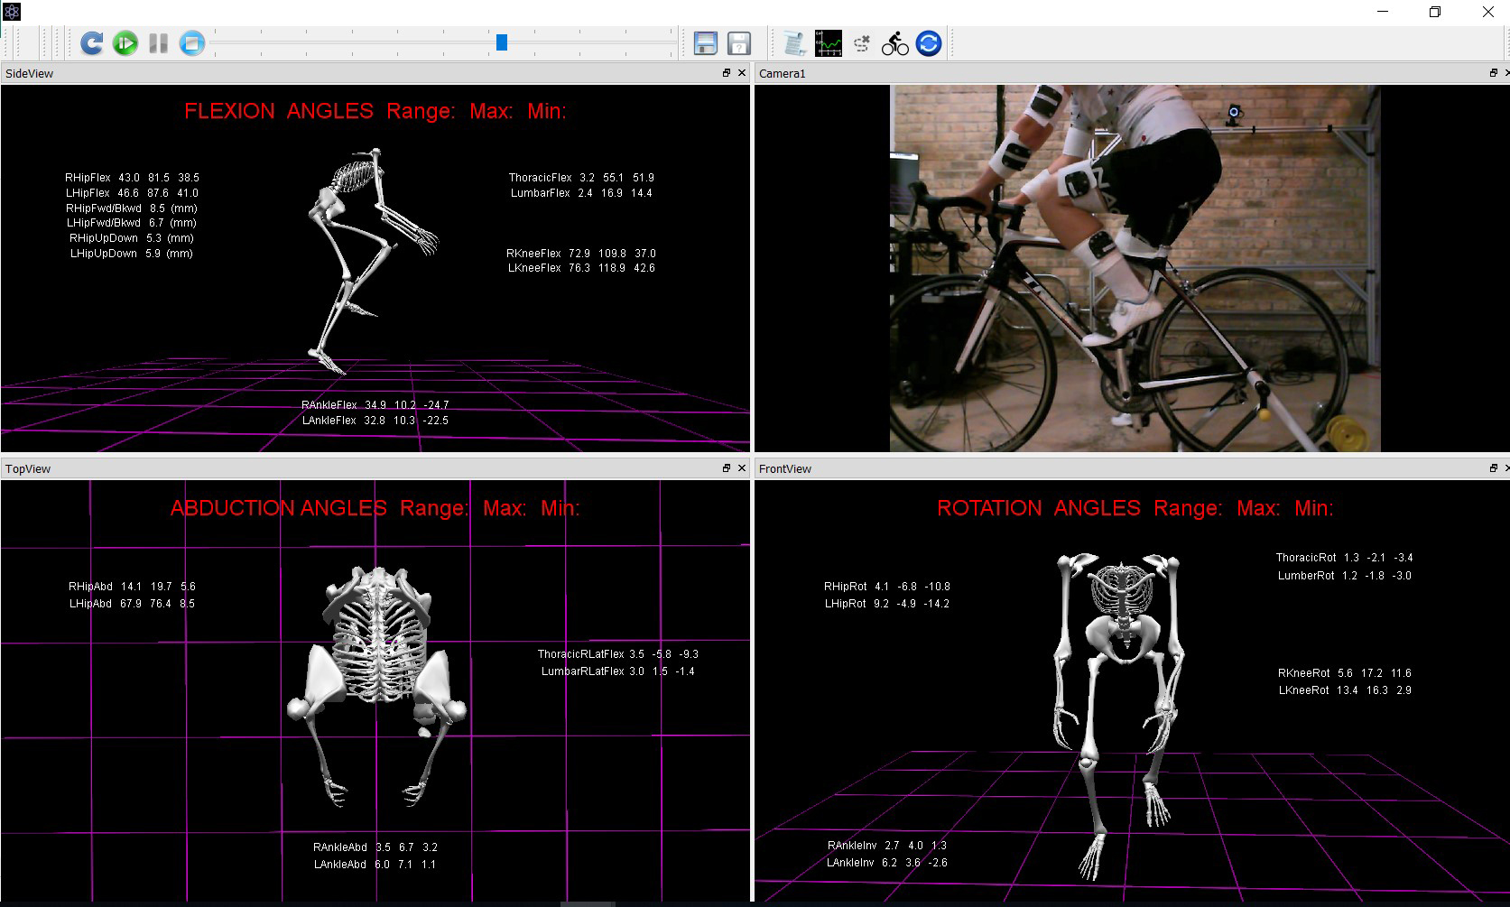1510x907 pixels.
Task: Click the gray floppy question-mark save icon
Action: [739, 43]
